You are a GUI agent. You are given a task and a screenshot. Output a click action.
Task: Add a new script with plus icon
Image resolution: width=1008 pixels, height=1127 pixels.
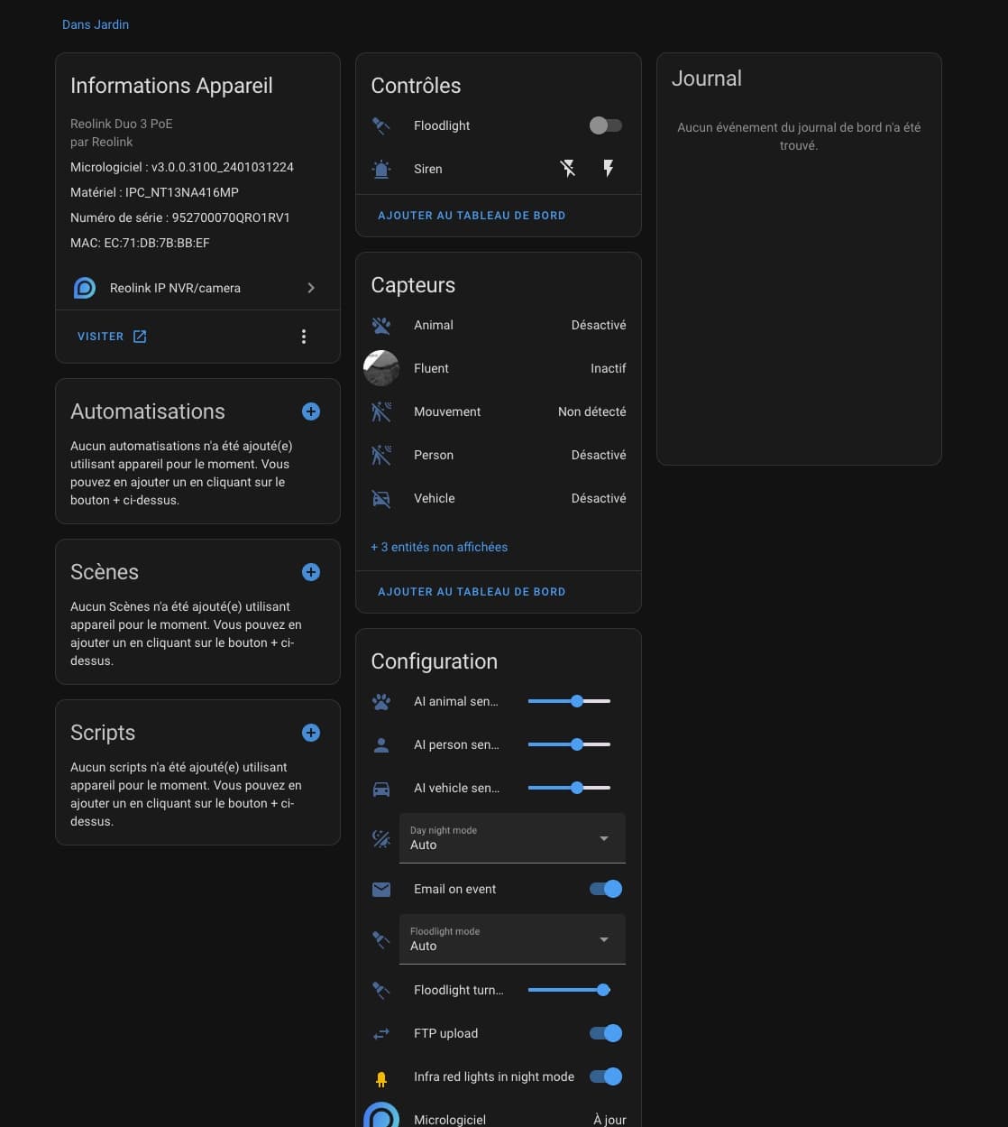[x=311, y=733]
